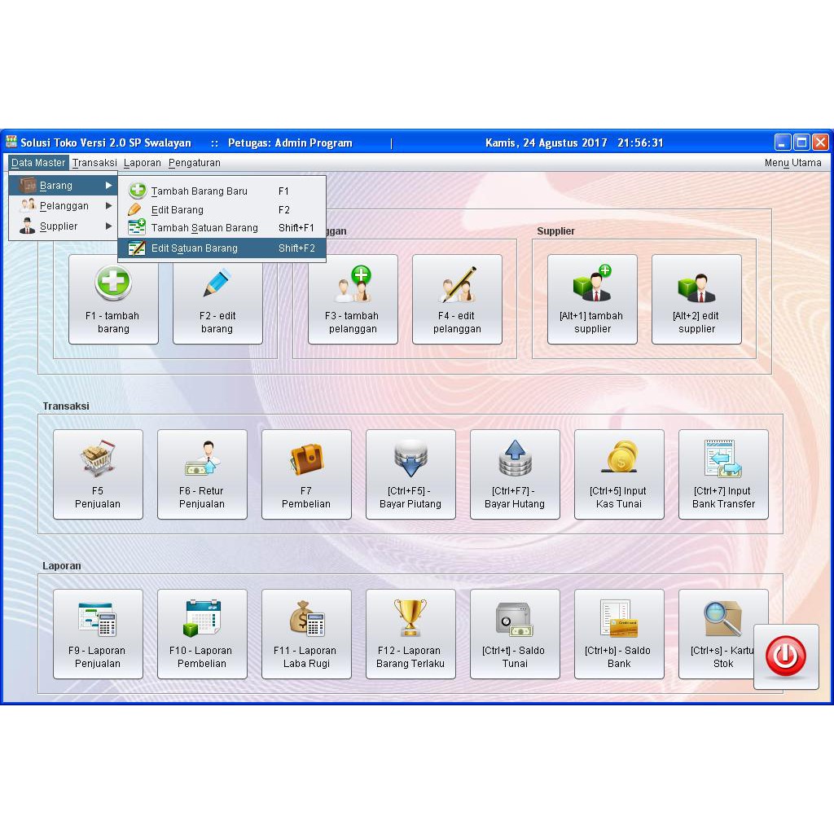The image size is (834, 834).
Task: Open Ctrl+b Saldo Bank tile
Action: 619,634
